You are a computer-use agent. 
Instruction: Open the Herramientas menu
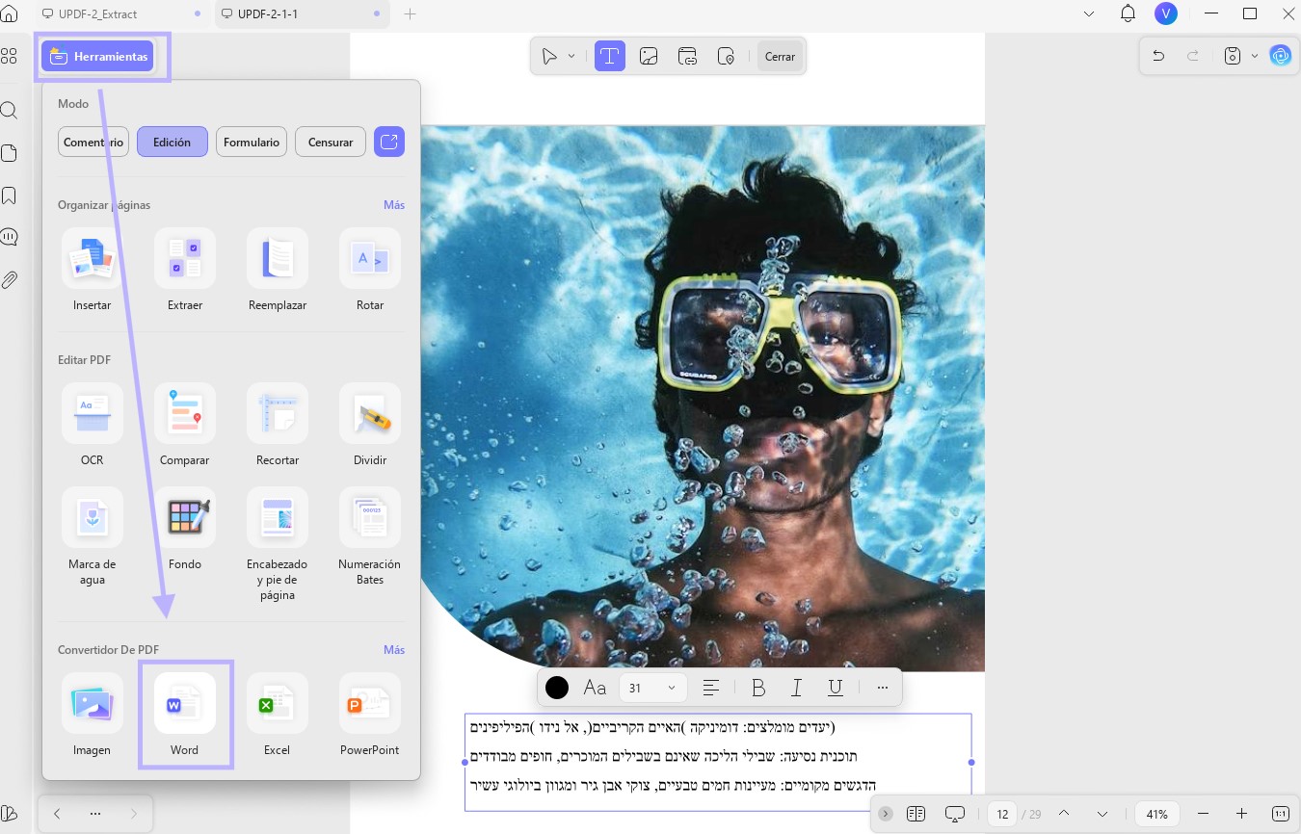point(97,57)
